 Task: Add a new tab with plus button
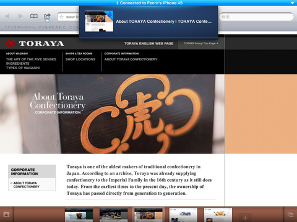click(x=245, y=218)
